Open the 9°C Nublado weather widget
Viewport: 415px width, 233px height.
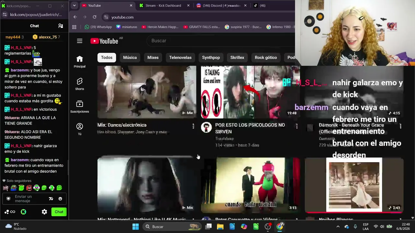(16, 227)
